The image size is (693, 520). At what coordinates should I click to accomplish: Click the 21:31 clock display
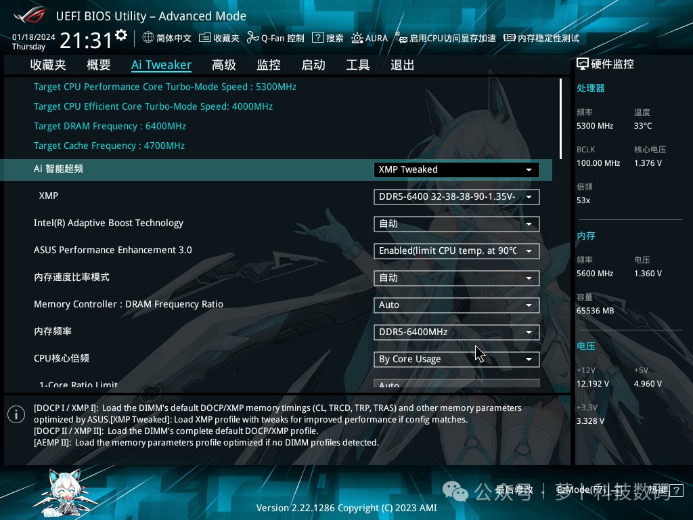pos(86,41)
